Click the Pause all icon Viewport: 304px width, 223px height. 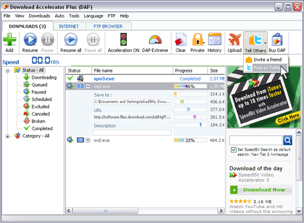[93, 40]
